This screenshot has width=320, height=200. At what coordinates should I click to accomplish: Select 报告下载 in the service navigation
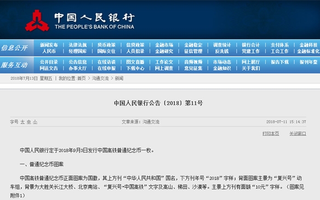pyautogui.click(x=279, y=62)
